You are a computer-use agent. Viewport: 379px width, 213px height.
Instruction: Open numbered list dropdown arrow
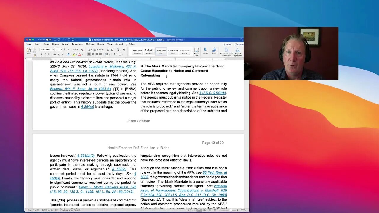click(x=97, y=49)
